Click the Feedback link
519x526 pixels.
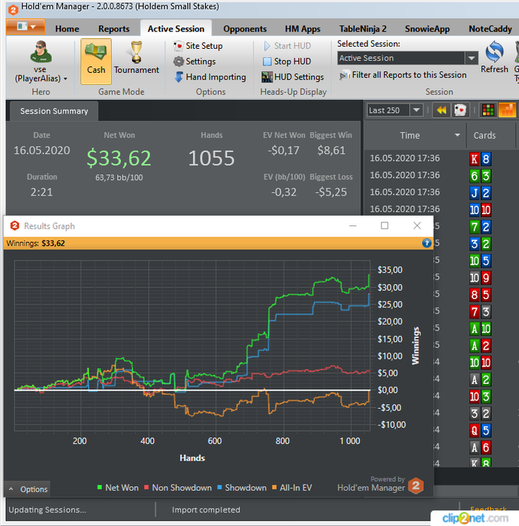tap(487, 509)
